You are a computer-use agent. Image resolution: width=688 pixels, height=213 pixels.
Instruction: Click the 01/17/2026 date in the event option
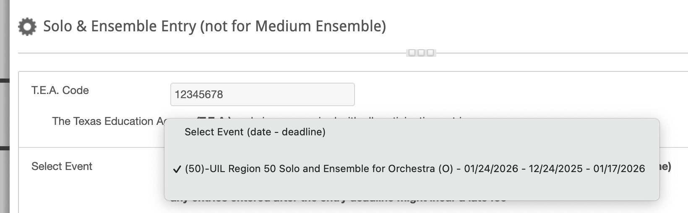pyautogui.click(x=619, y=169)
